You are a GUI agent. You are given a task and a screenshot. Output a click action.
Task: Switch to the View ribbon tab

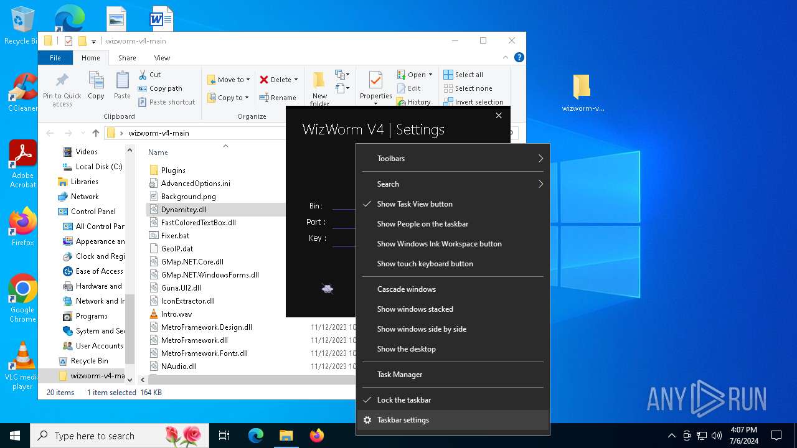pos(162,58)
